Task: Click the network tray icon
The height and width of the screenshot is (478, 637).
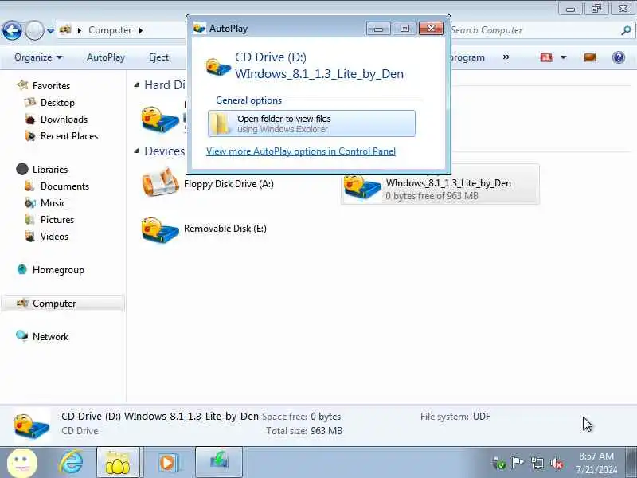Action: 537,463
